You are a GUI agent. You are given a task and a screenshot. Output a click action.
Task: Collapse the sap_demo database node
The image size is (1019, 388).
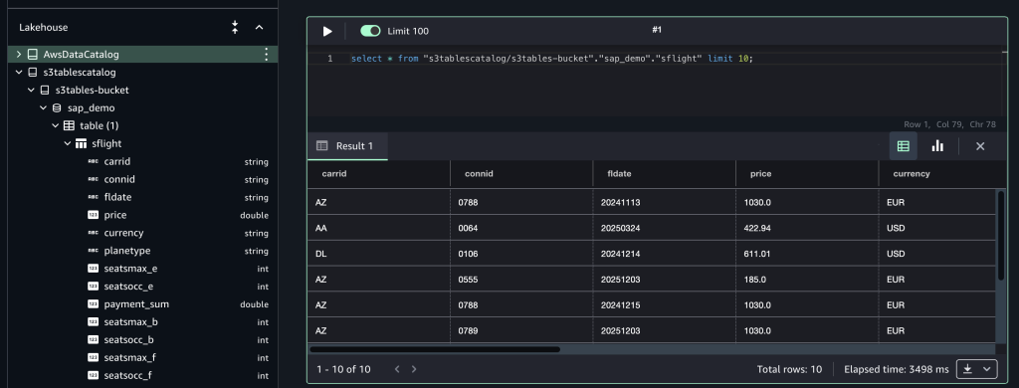(x=44, y=107)
